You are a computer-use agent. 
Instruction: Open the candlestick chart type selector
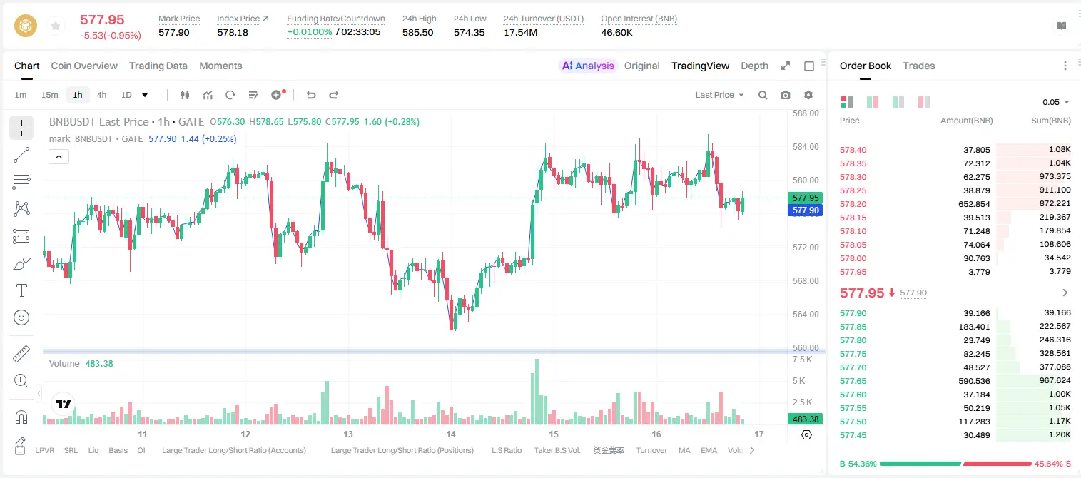pyautogui.click(x=186, y=95)
